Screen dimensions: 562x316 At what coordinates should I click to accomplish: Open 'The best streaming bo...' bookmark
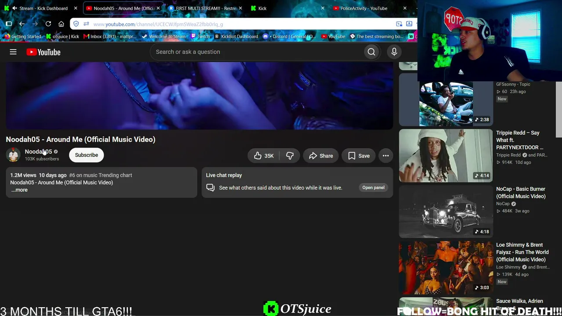coord(376,36)
